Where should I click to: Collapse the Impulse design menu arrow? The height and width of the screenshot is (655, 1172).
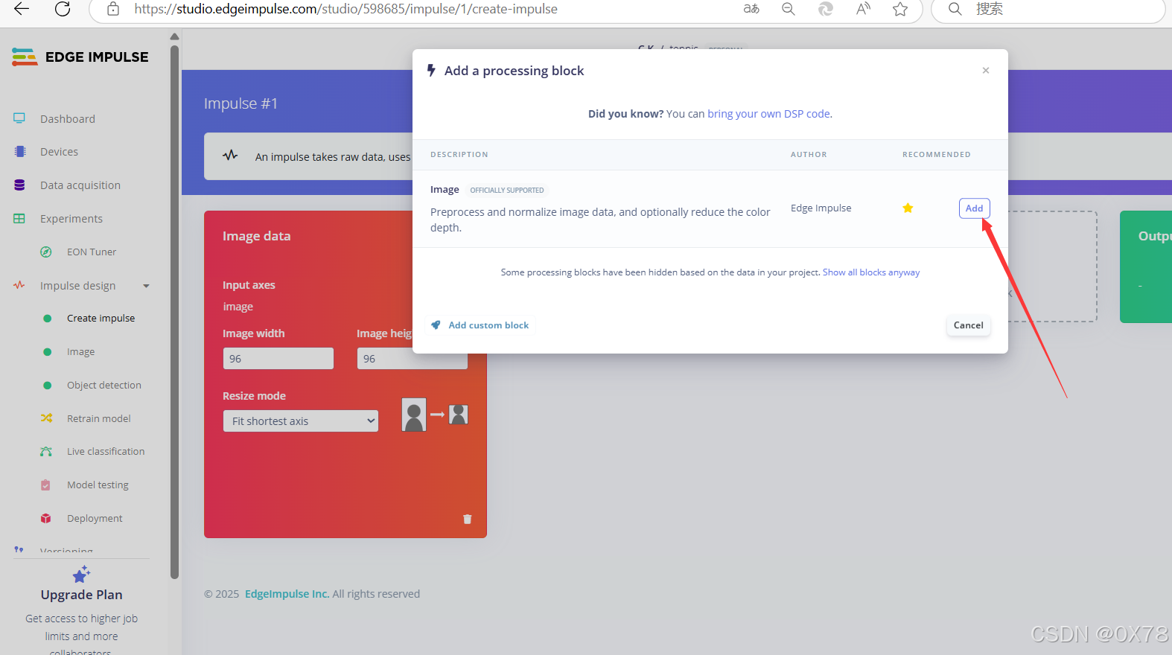click(147, 286)
